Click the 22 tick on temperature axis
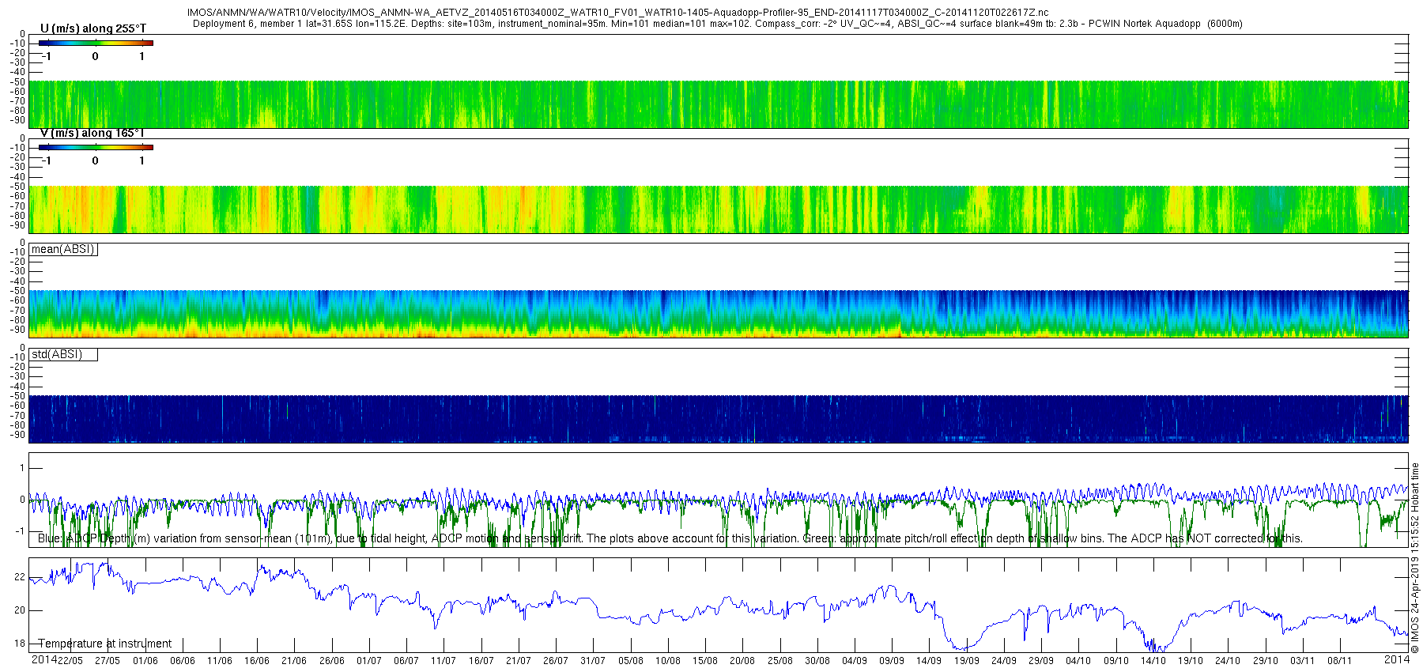Image resolution: width=1423 pixels, height=672 pixels. (20, 577)
